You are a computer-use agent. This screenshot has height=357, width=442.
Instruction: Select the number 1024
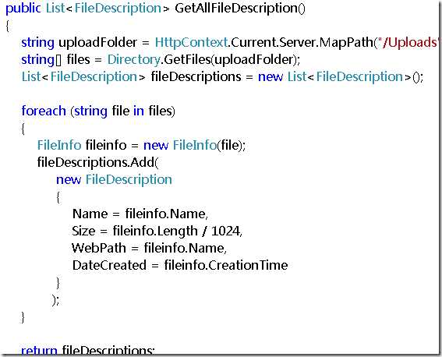pos(226,231)
